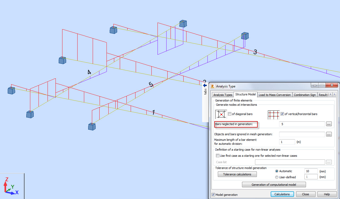Click the diagonal bars intersection icon
This screenshot has height=199, width=340.
221,114
